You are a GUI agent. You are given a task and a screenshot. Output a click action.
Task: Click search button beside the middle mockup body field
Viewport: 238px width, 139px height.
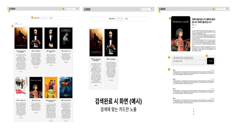click(126, 19)
